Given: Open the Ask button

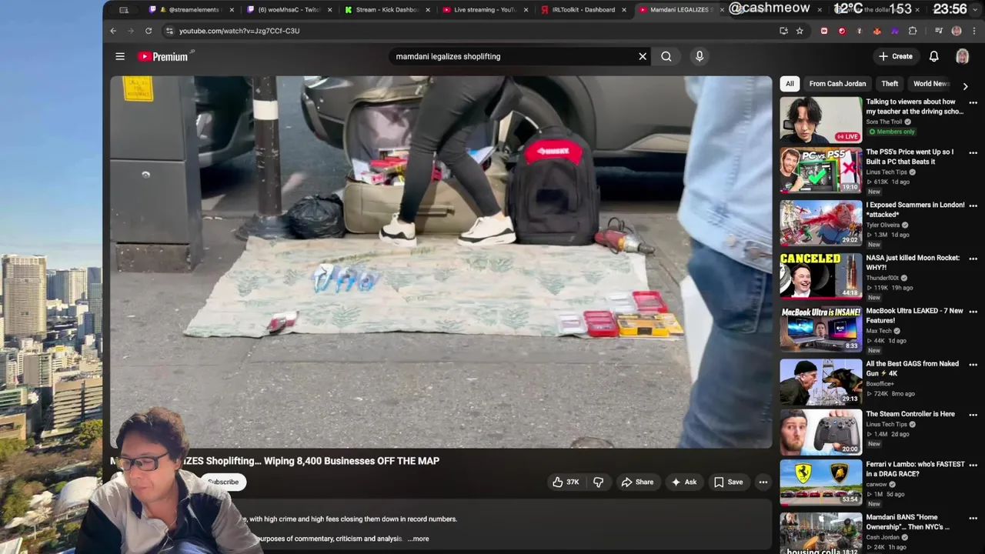Looking at the screenshot, I should click(684, 482).
